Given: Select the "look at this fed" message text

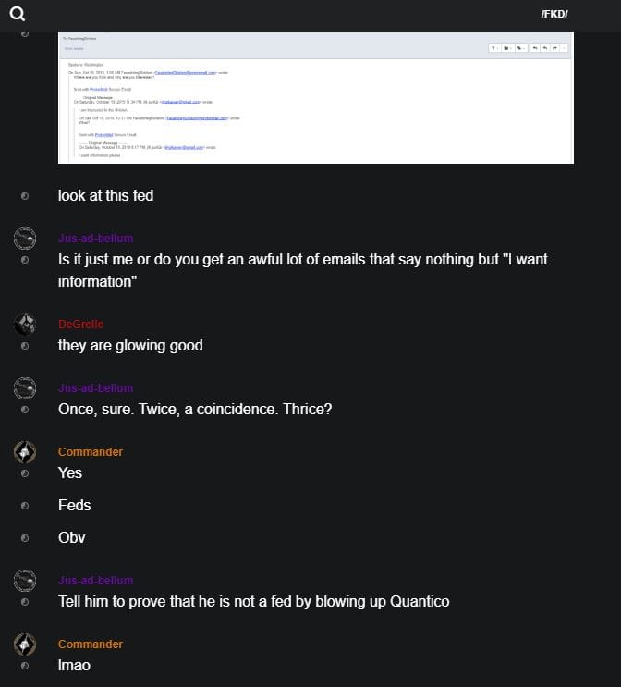Looking at the screenshot, I should click(x=105, y=196).
